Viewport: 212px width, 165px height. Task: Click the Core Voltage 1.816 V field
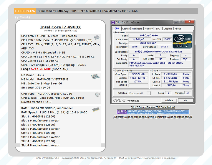click(164, 47)
